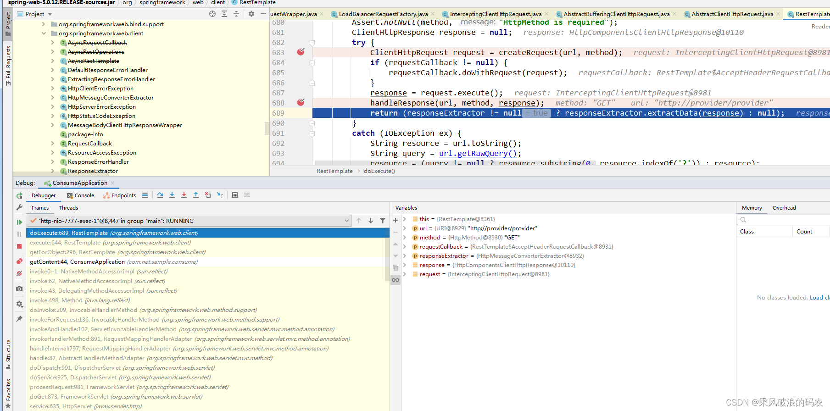The width and height of the screenshot is (830, 411).
Task: Collapse org.springframework.web.client package
Action: click(x=44, y=33)
